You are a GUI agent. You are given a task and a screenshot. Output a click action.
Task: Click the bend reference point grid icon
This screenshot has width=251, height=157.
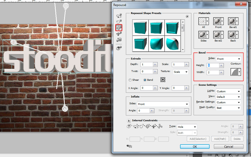pyautogui.click(x=163, y=79)
